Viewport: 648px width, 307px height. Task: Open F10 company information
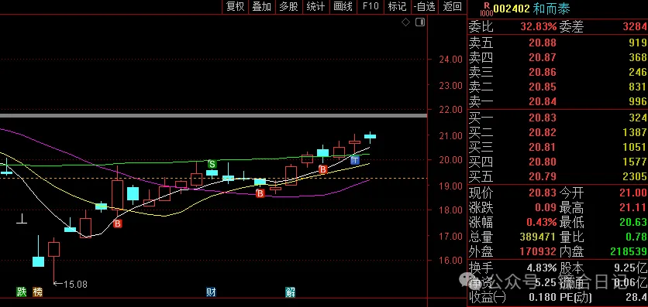(371, 6)
